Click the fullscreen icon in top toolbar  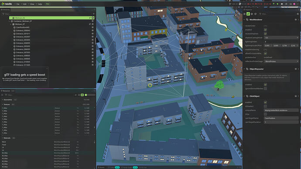(x=286, y=4)
